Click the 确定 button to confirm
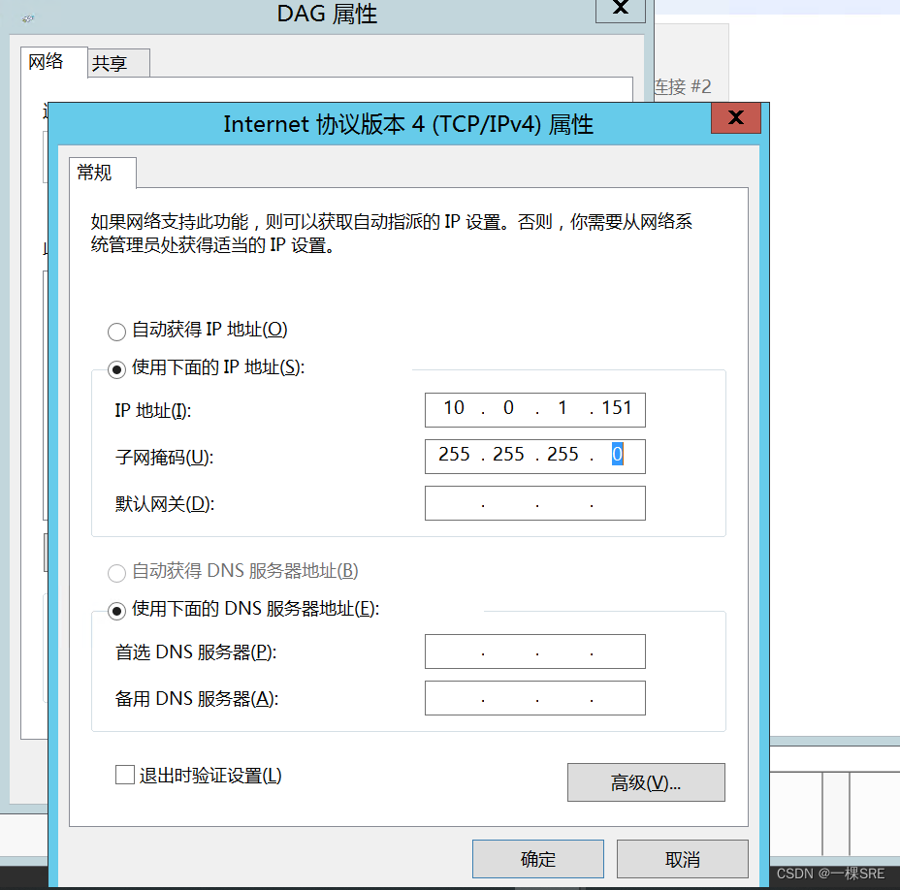Viewport: 900px width, 890px height. point(537,859)
